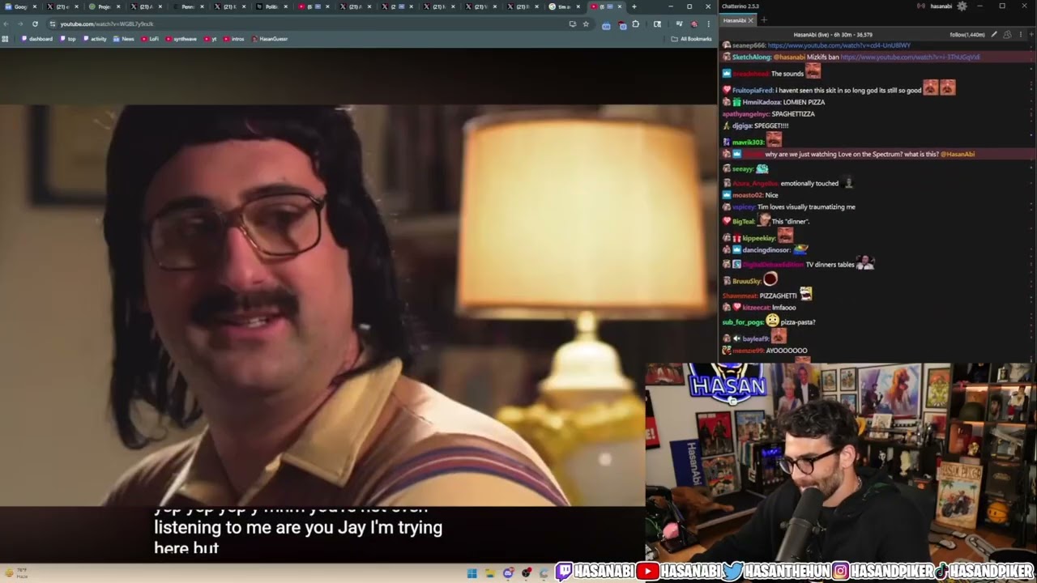
Task: Click username HmniKadoza in chat
Action: coord(762,102)
